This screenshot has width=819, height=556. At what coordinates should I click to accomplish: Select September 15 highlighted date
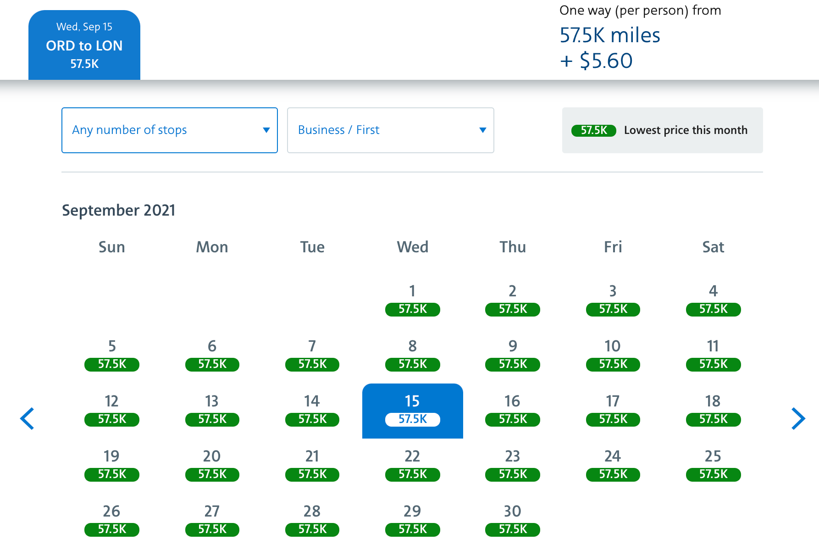coord(412,411)
